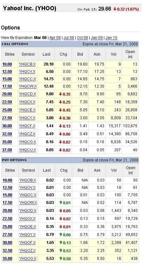
Task: Click down arrow in YHQOD.X change cell
Action: (x=61, y=211)
